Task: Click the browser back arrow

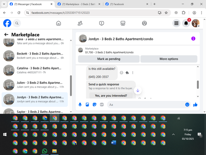Action: (x=5, y=13)
